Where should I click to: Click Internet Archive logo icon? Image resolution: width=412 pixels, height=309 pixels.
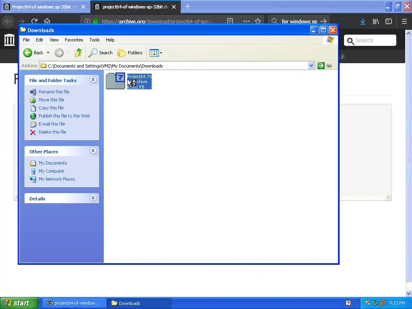[10, 40]
